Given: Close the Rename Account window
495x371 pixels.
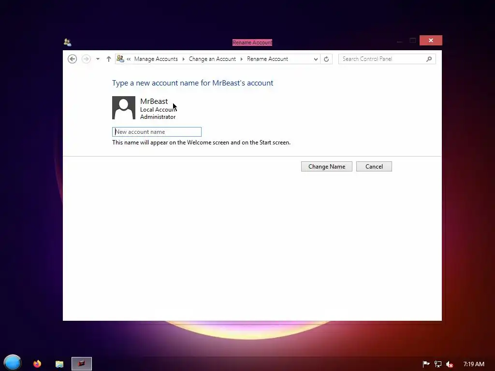Looking at the screenshot, I should [x=431, y=41].
